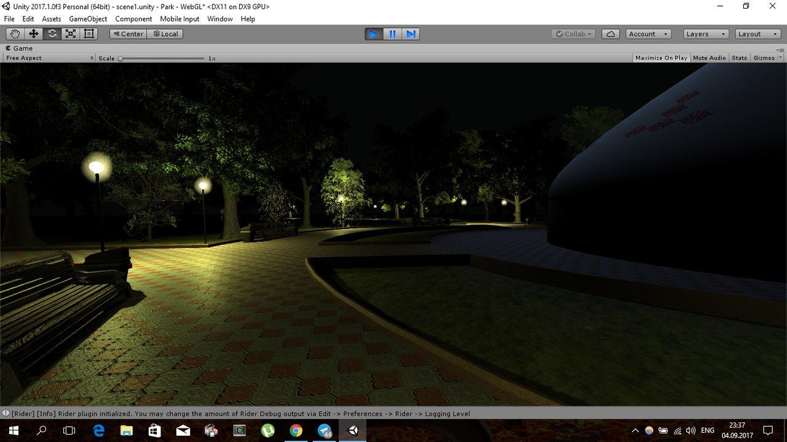Select the Rect Transform tool
This screenshot has width=787, height=442.
89,34
